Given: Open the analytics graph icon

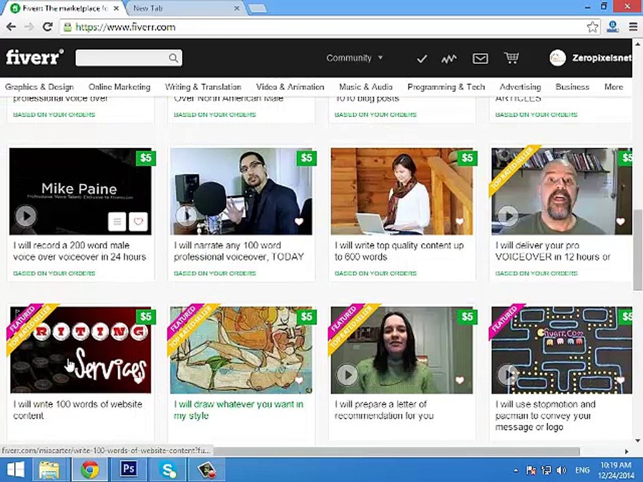Looking at the screenshot, I should [x=449, y=59].
